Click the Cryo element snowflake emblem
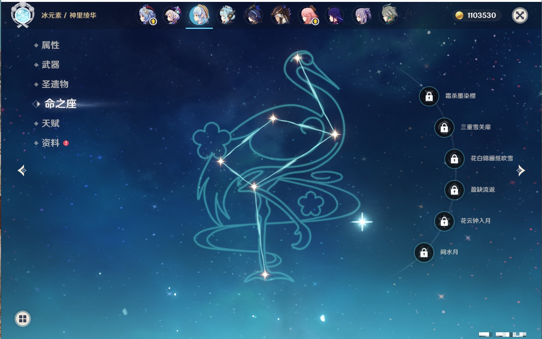This screenshot has height=339, width=542. (x=23, y=15)
